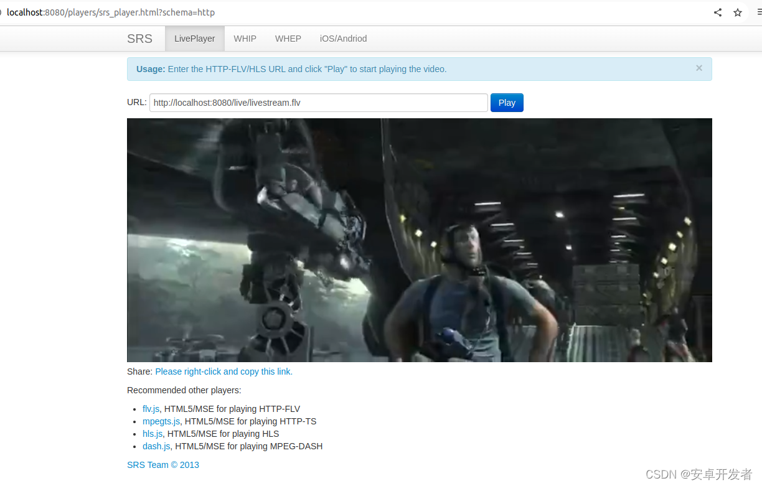Open the 'Please right-click and copy this link' link
Image resolution: width=762 pixels, height=486 pixels.
(224, 372)
